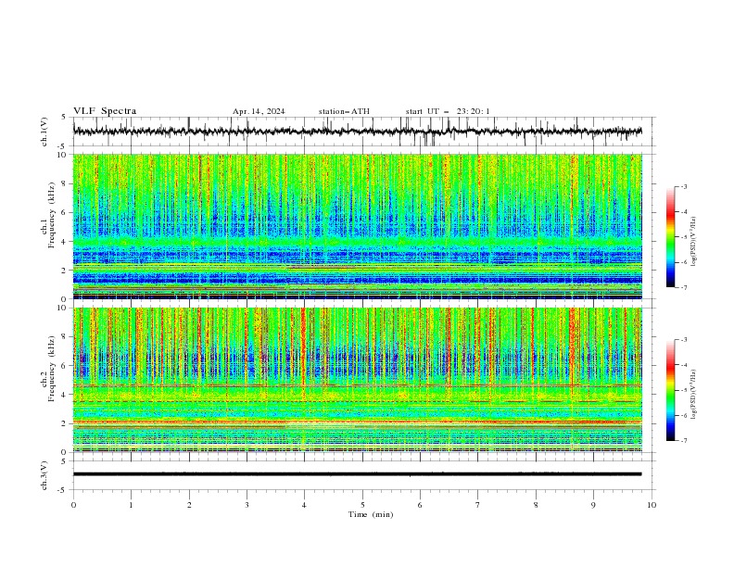Click the '-3' value on ch.1 color bar

(683, 186)
